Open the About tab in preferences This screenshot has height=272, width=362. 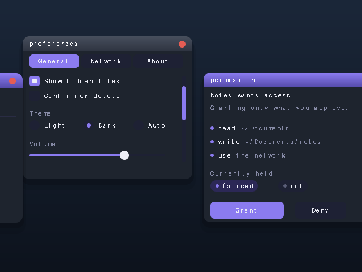click(158, 61)
